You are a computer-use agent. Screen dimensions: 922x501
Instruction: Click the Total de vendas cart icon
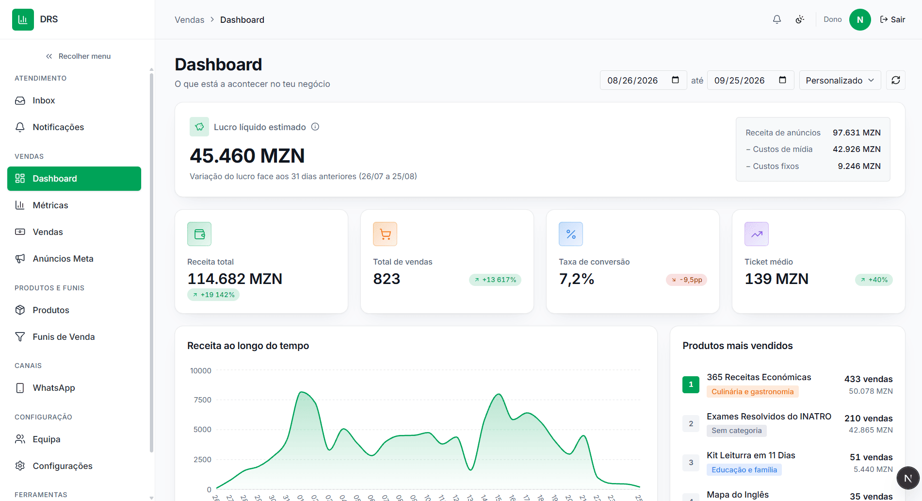click(385, 234)
